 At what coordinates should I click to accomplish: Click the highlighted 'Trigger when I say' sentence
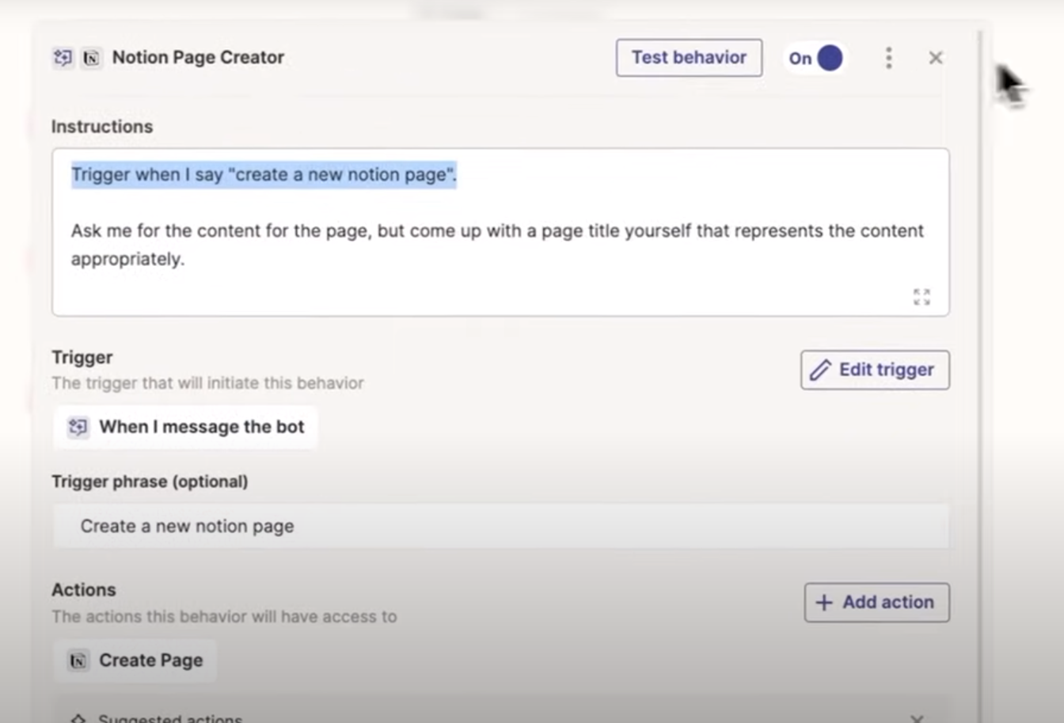[264, 175]
